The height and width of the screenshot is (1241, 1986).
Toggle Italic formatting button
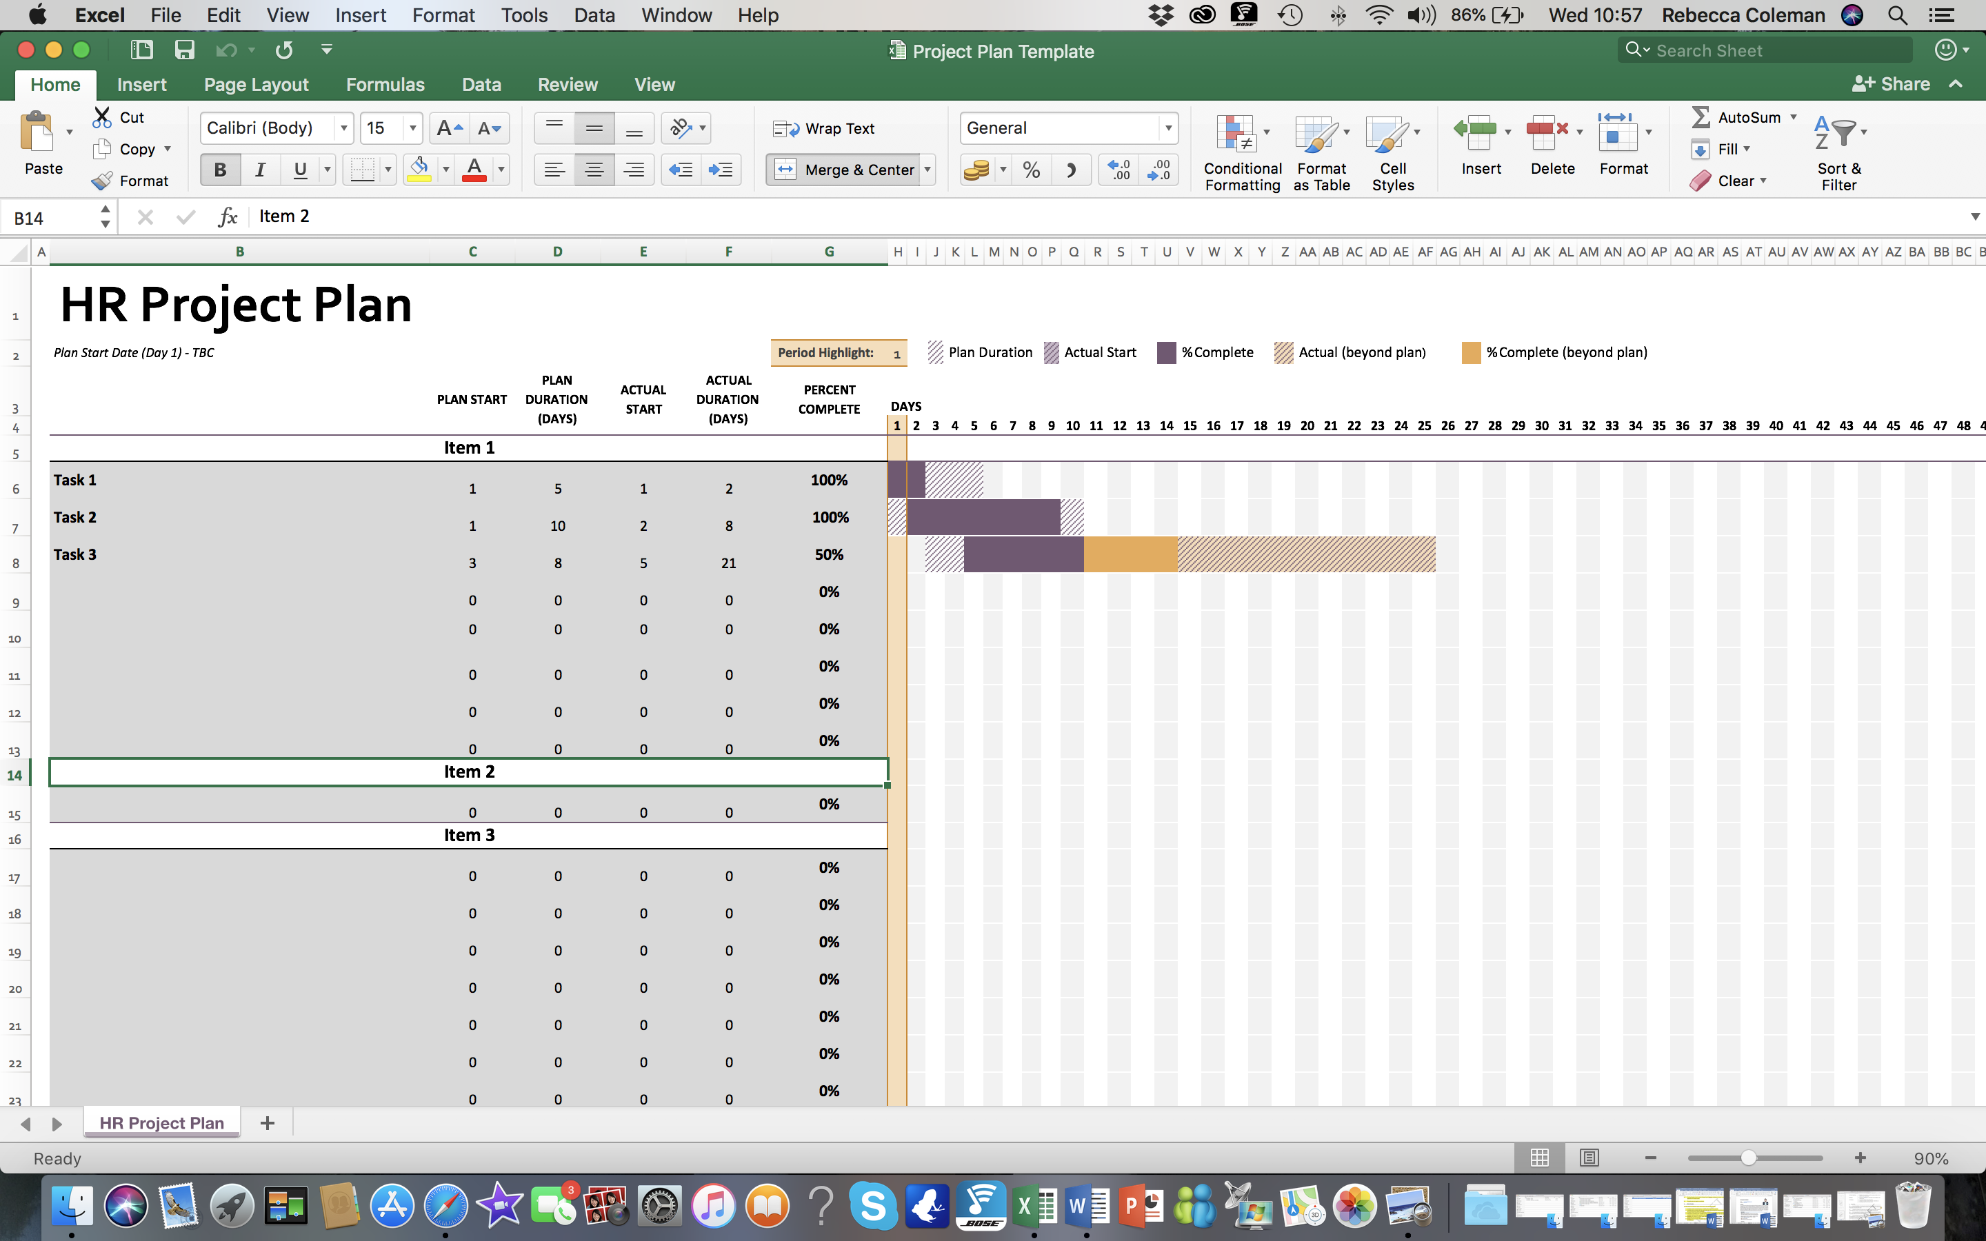(x=260, y=170)
